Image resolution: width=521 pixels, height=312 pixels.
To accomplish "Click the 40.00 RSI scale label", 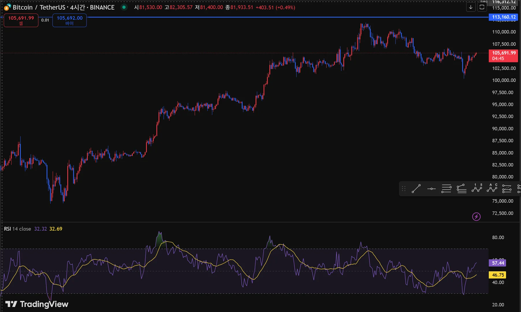I will tap(498, 283).
